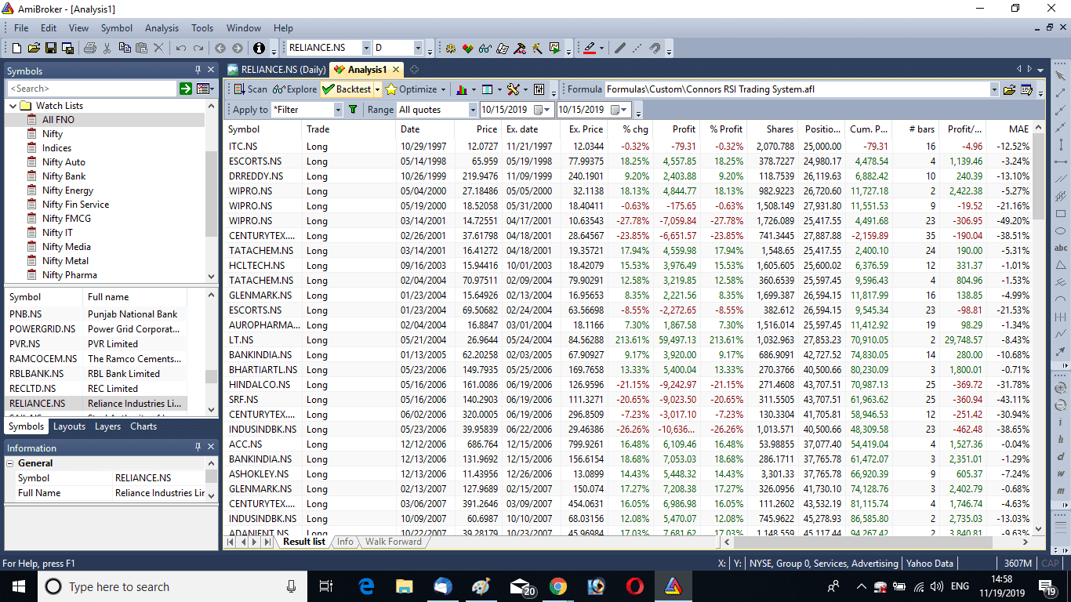The height and width of the screenshot is (602, 1071).
Task: Go back with the left arrow icon
Action: pyautogui.click(x=220, y=48)
